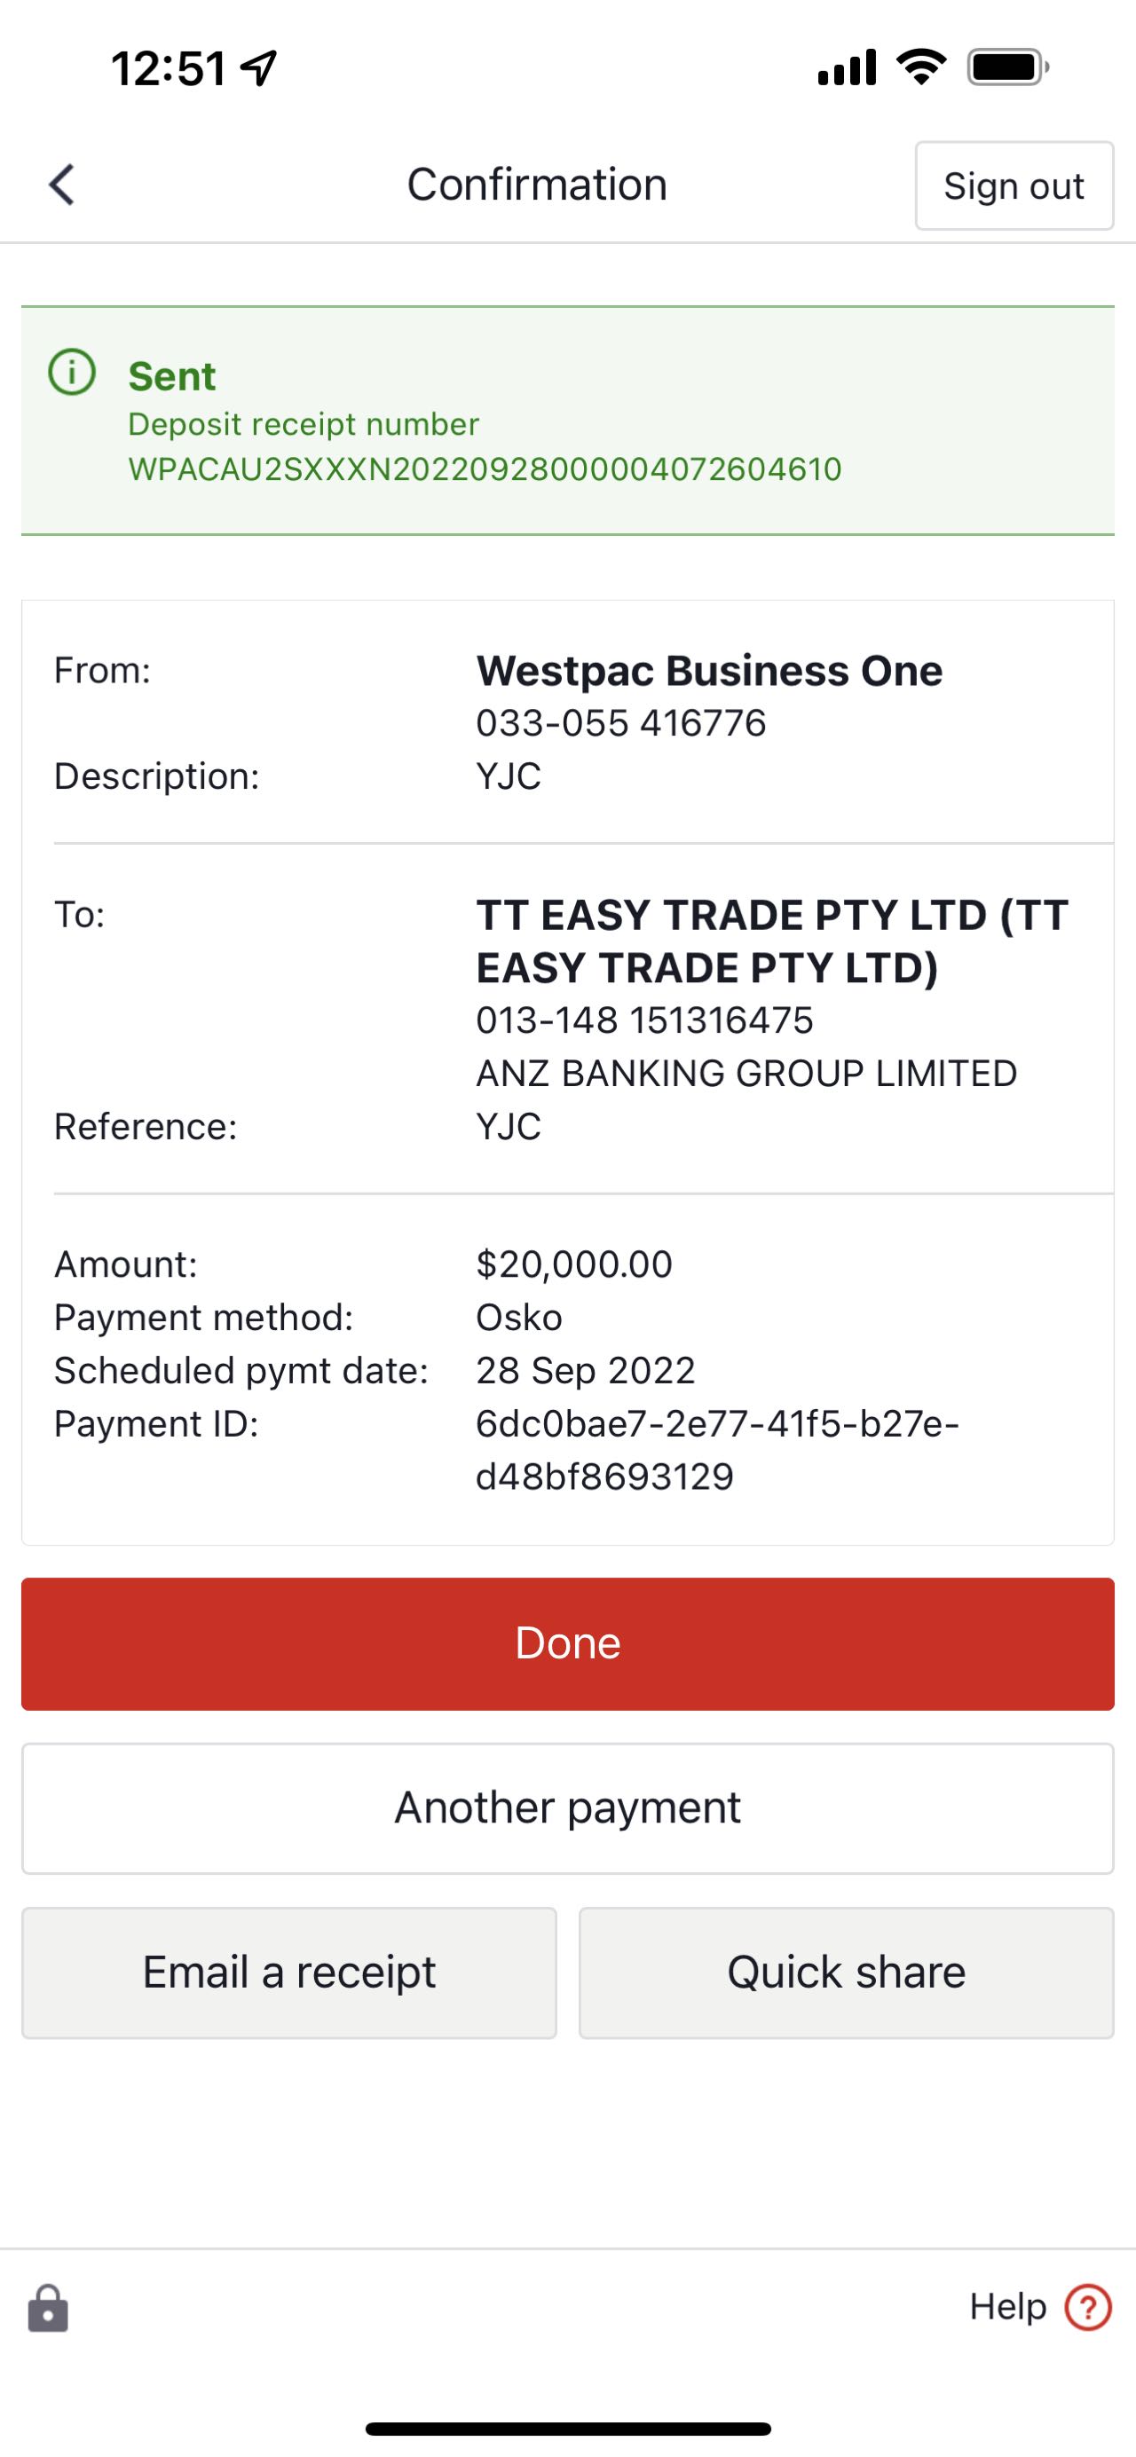Open Quick share option
This screenshot has height=2457, width=1136.
pyautogui.click(x=846, y=1973)
